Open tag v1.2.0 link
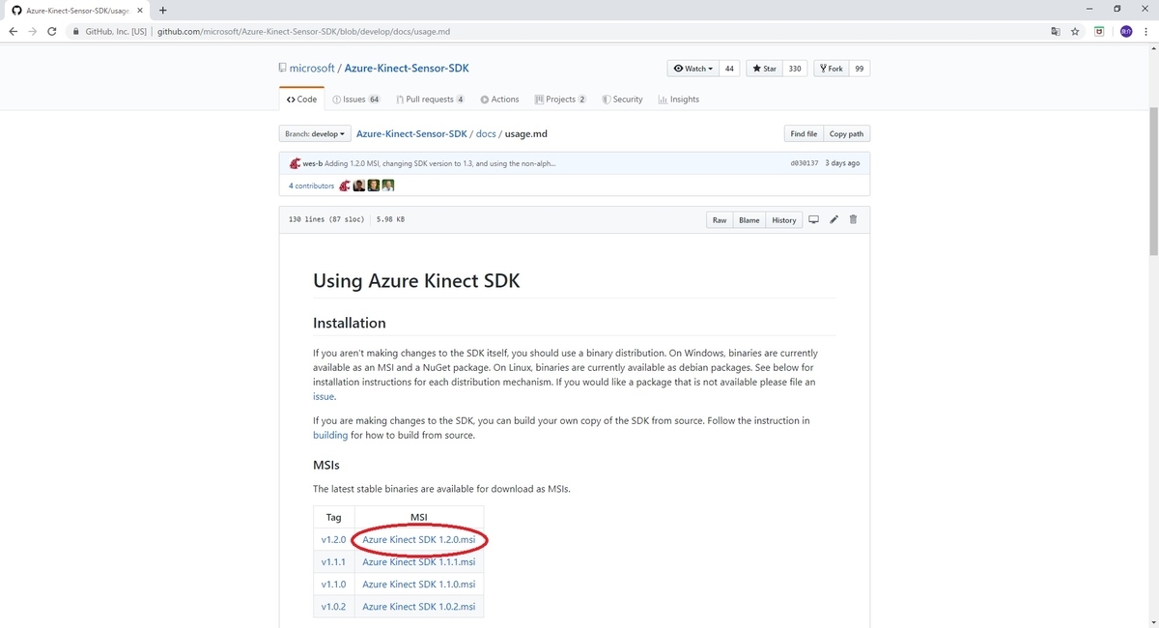This screenshot has width=1159, height=628. click(x=333, y=539)
